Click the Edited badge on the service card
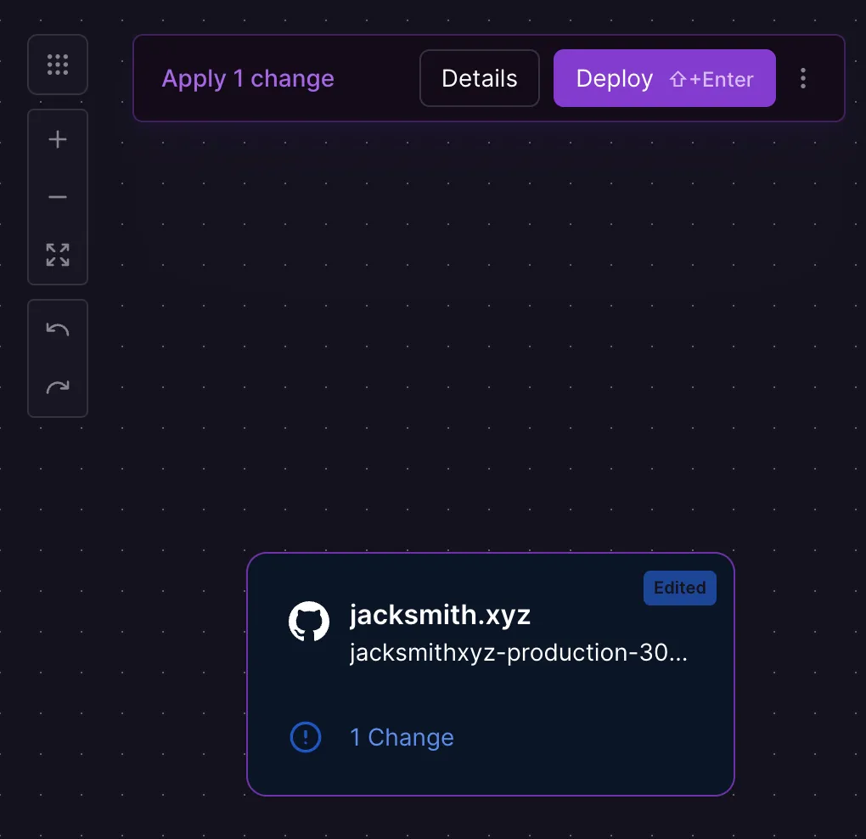Screen dimensions: 866x839 [679, 588]
